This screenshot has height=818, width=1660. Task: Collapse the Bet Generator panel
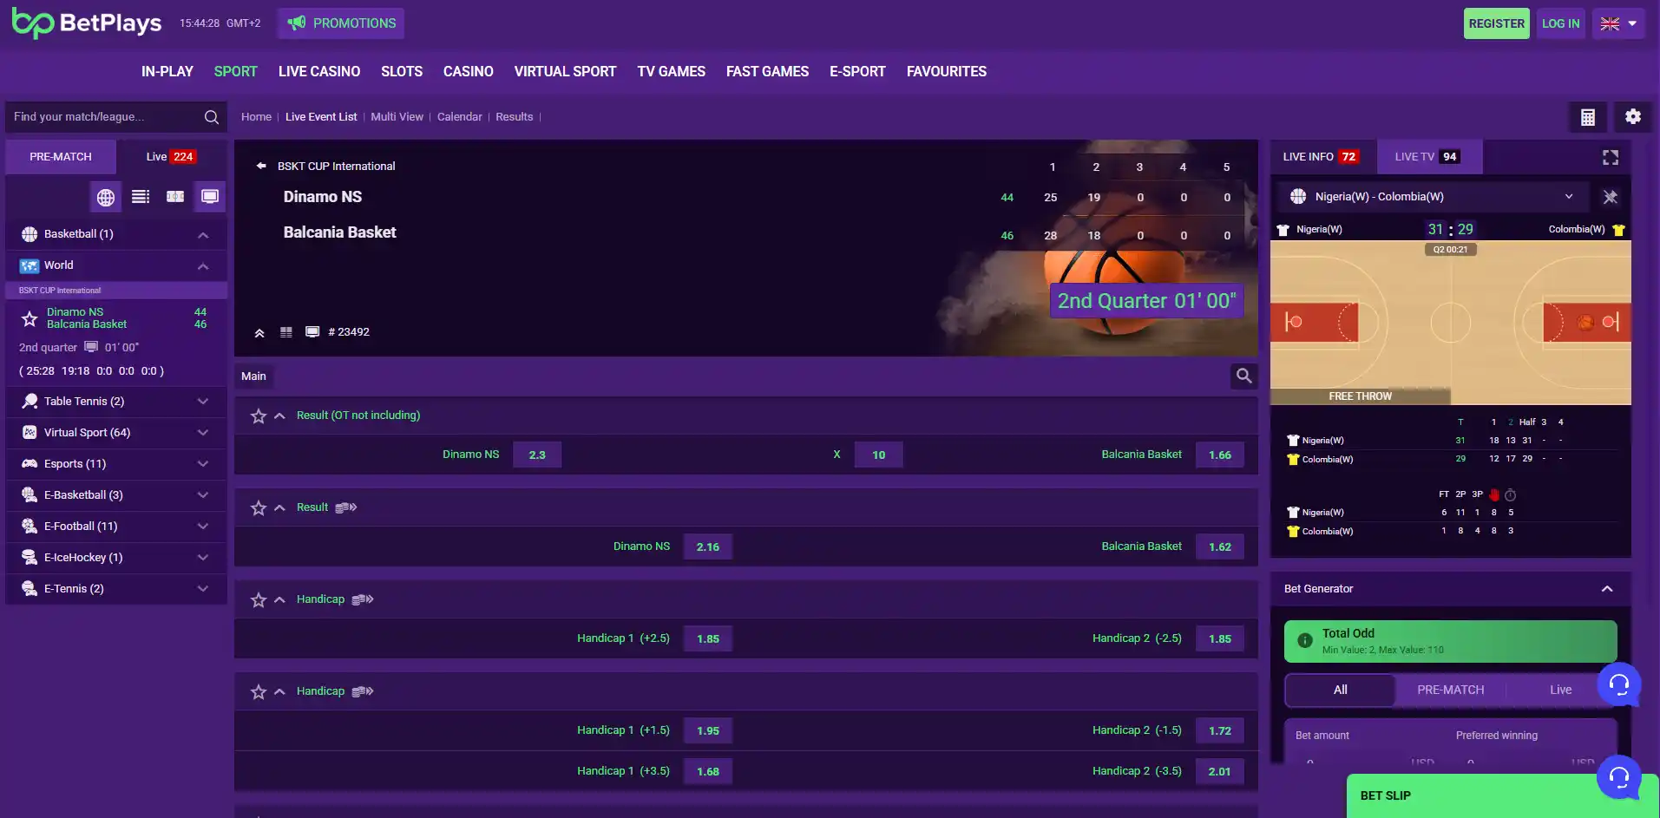click(1607, 589)
